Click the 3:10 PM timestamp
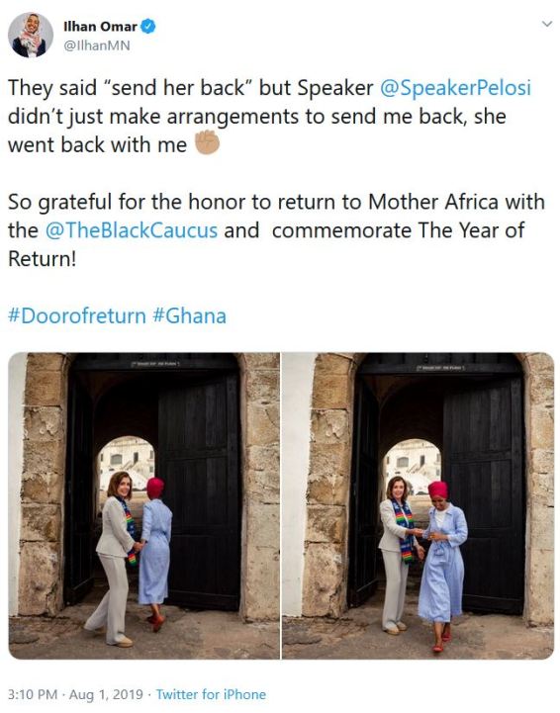The width and height of the screenshot is (560, 713). [33, 694]
